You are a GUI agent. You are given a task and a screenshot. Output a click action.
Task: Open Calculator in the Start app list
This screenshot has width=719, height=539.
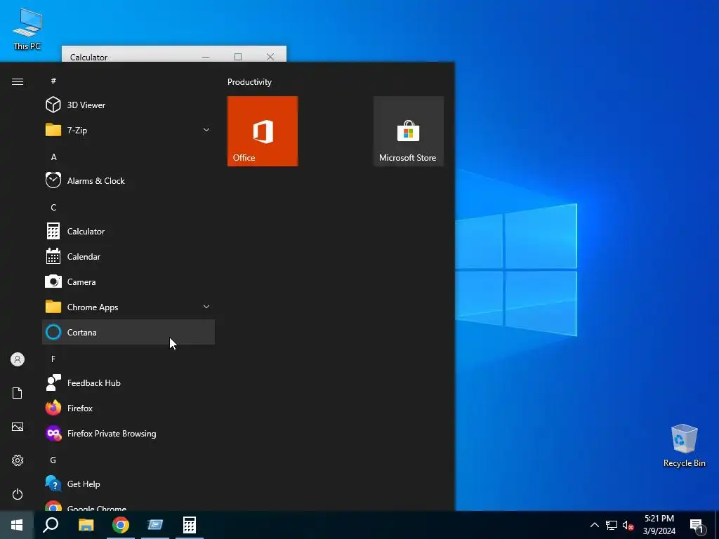[128, 232]
